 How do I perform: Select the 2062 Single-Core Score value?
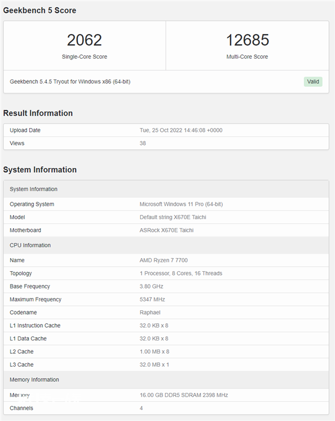pos(84,40)
